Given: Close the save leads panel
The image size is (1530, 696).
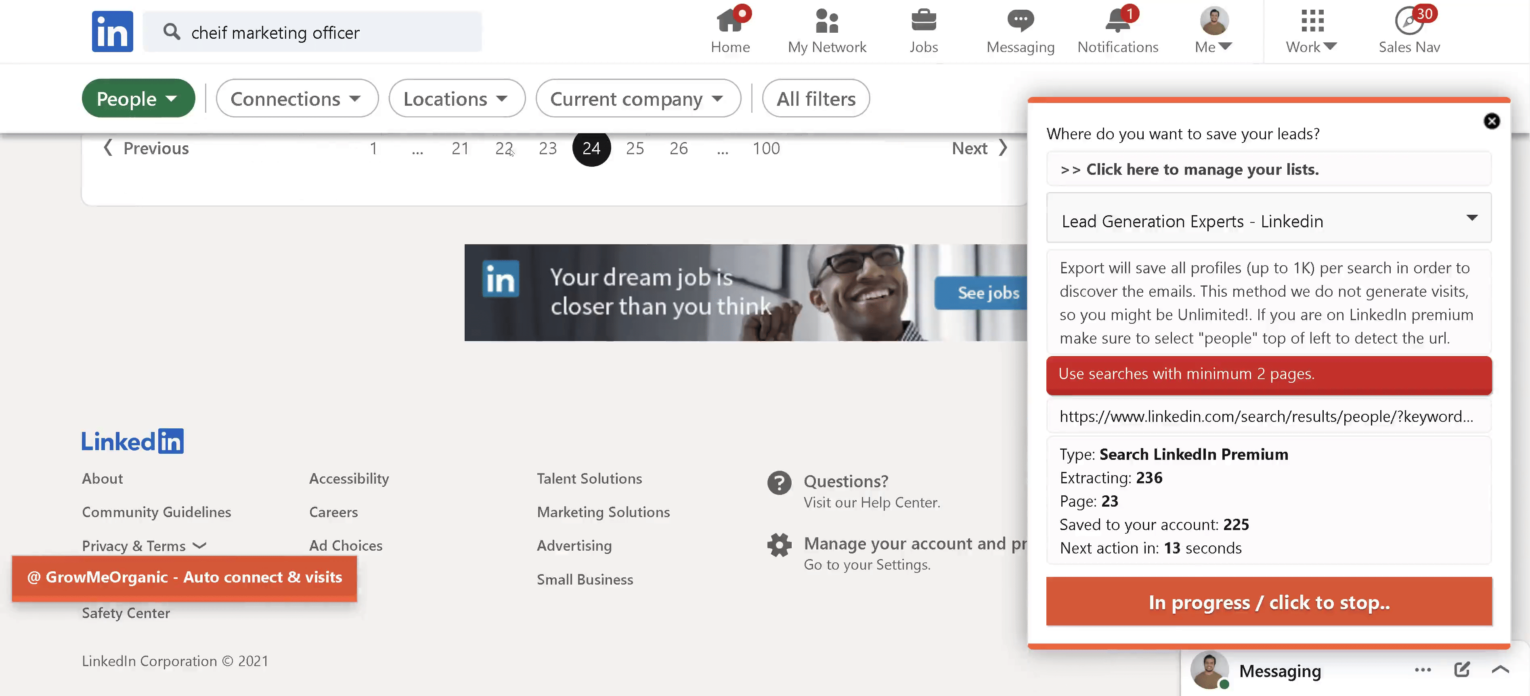Looking at the screenshot, I should click(1491, 121).
